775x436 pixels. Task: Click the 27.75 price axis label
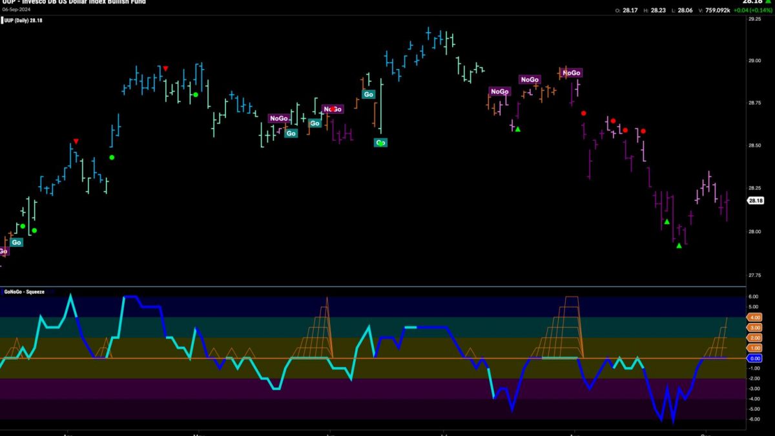click(754, 276)
